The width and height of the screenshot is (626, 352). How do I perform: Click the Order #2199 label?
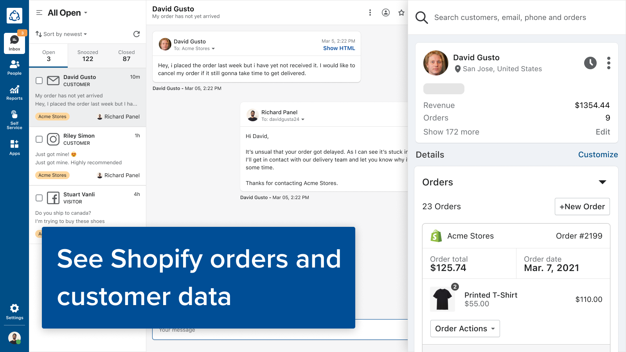point(579,236)
